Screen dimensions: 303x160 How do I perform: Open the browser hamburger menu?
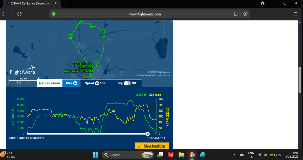pyautogui.click(x=295, y=14)
